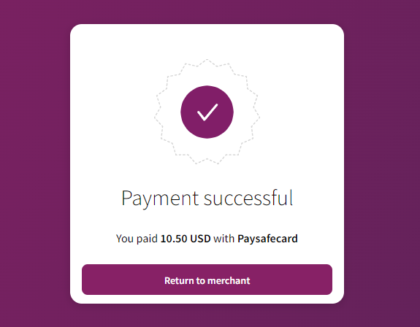
Task: Click the word with in the payment summary
Action: [x=224, y=239]
